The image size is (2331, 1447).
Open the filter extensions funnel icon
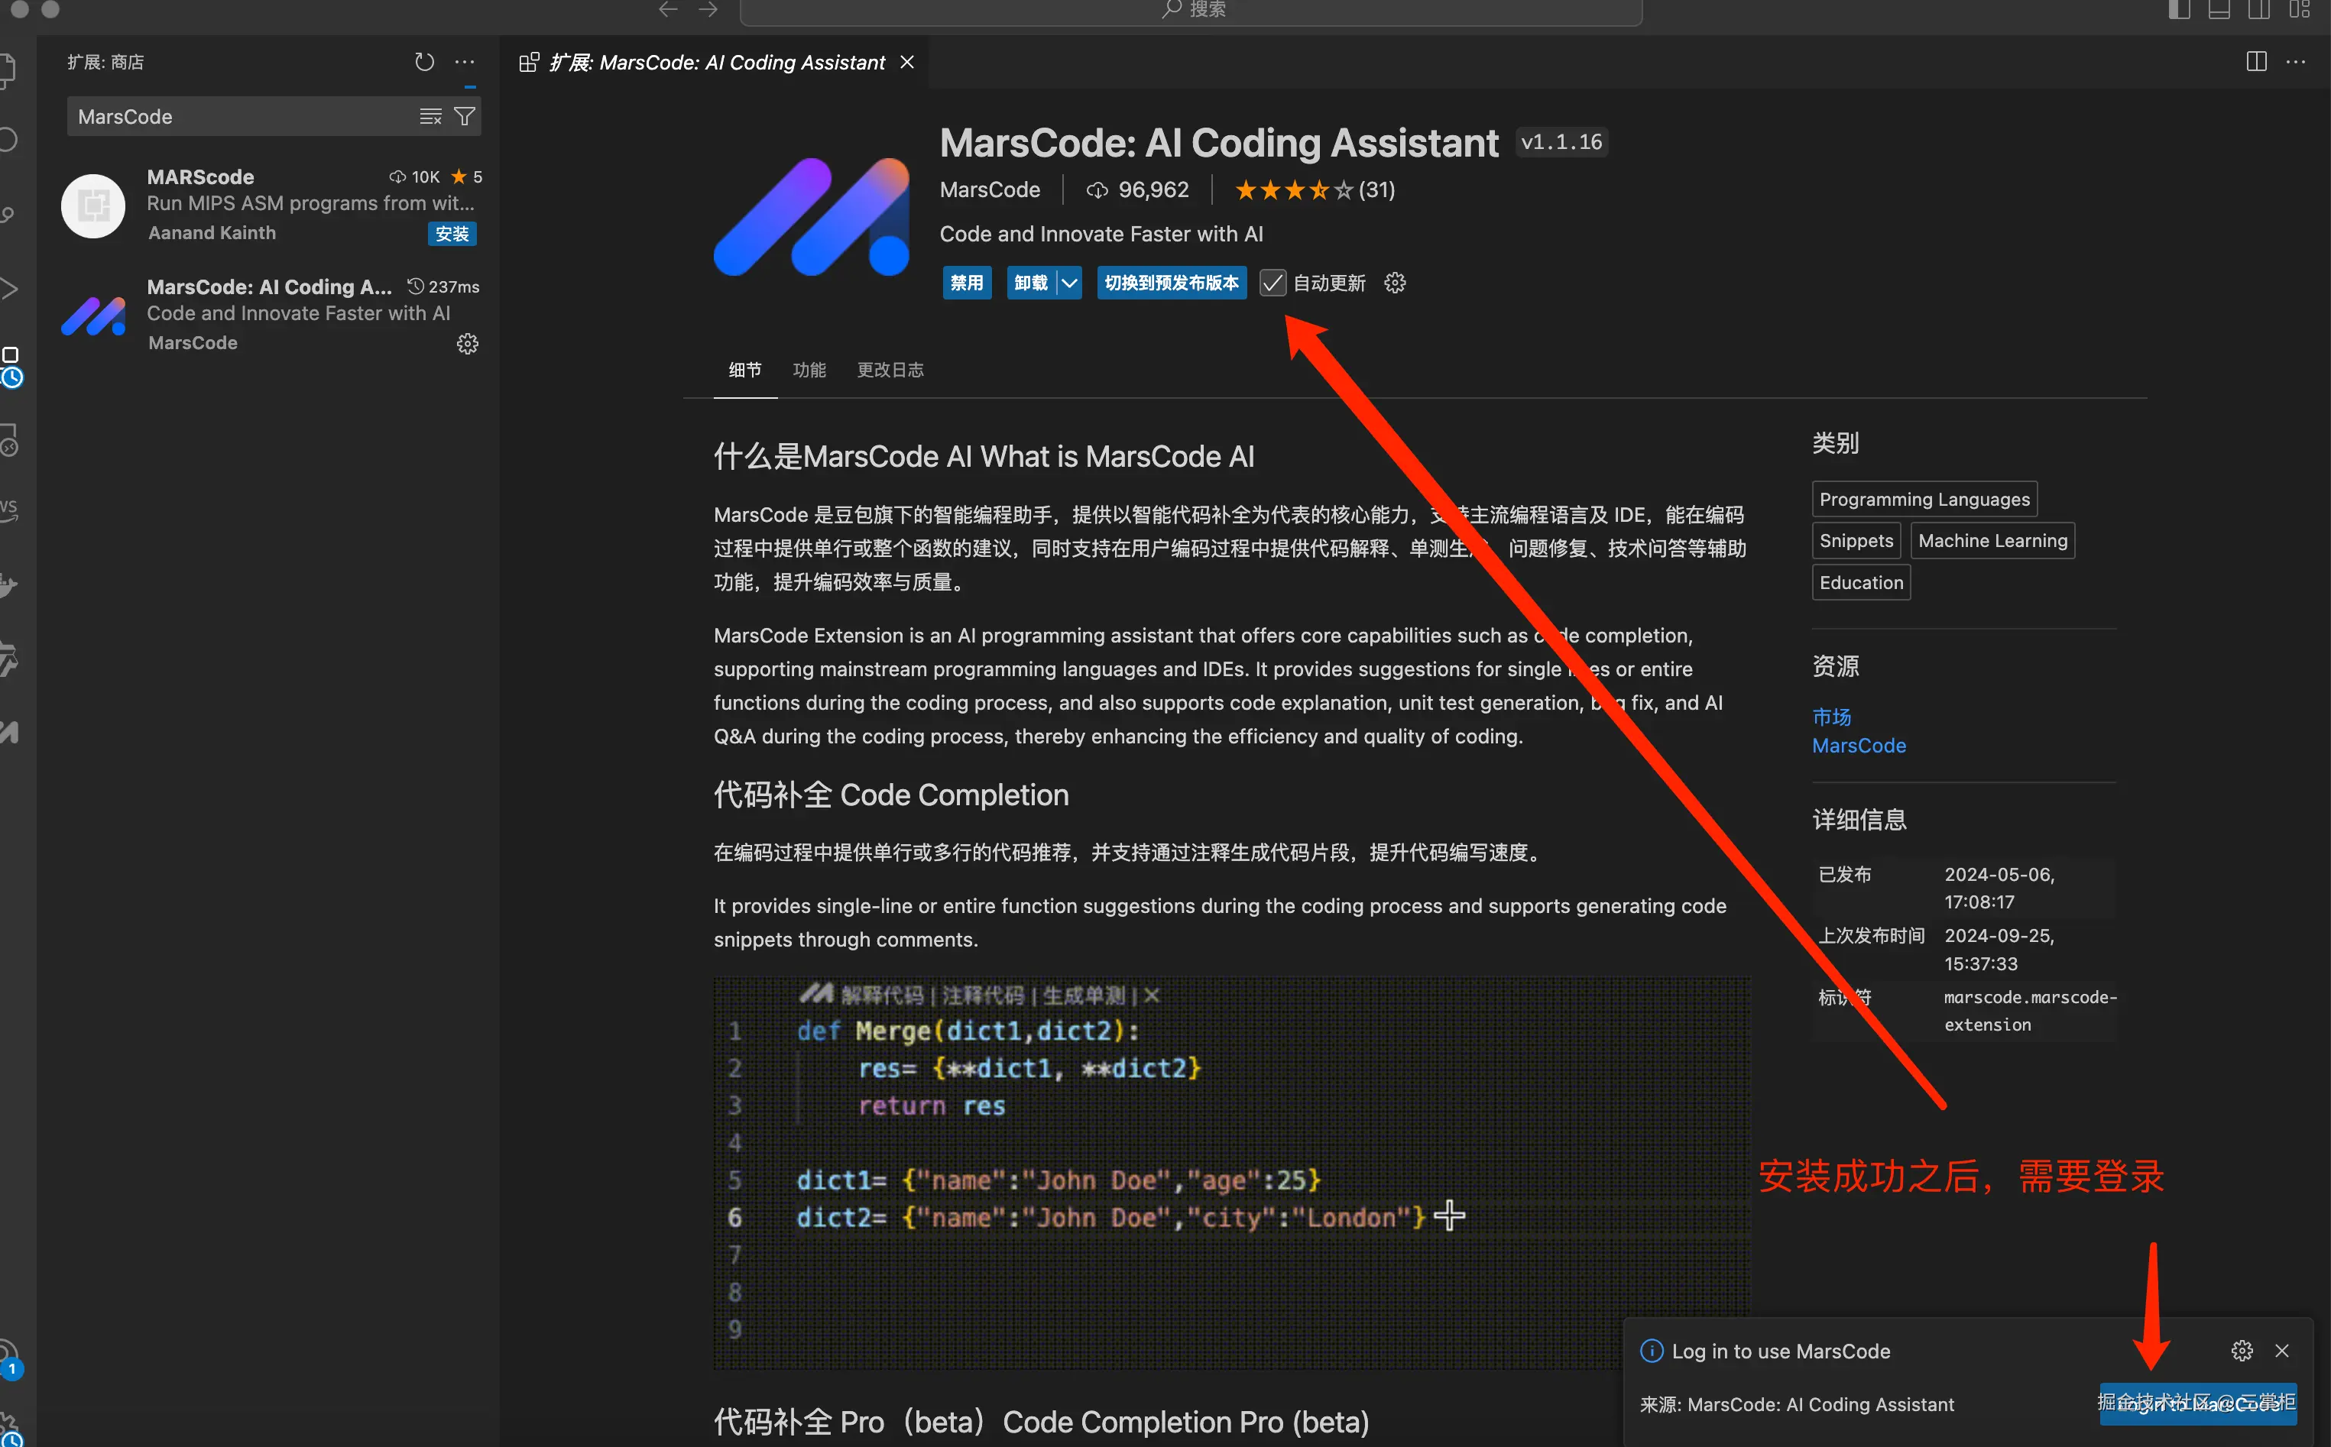click(x=464, y=117)
